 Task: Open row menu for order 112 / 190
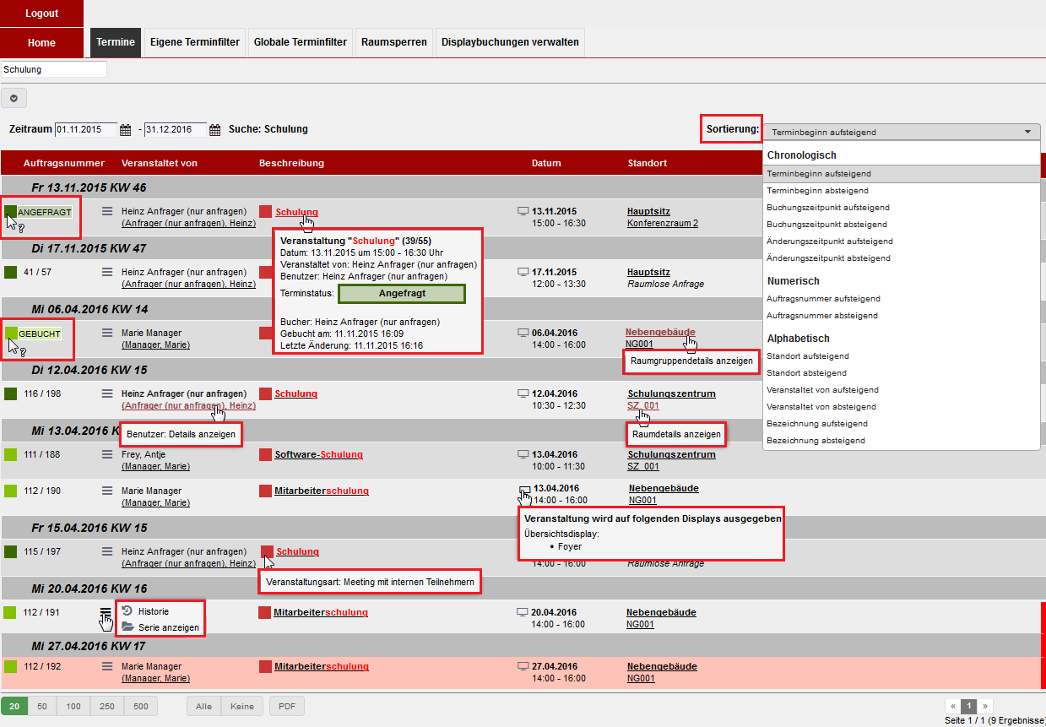[106, 491]
